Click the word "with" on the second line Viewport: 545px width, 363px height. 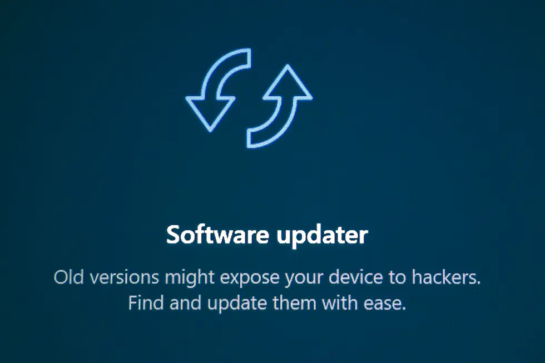pos(340,302)
